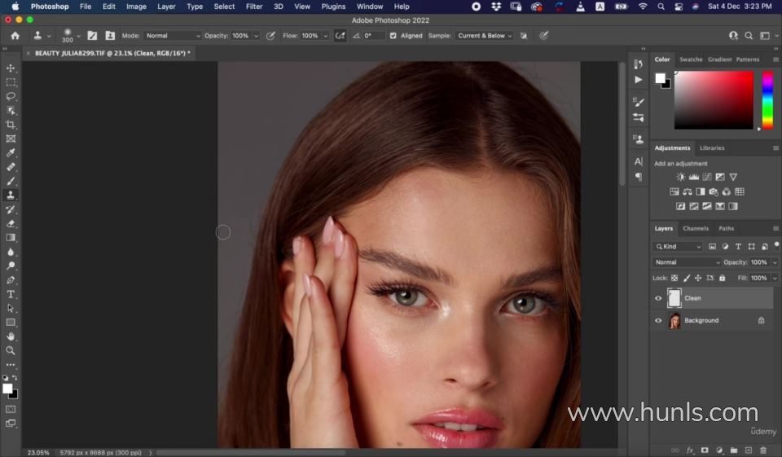Select the Hand tool
Image resolution: width=782 pixels, height=457 pixels.
coord(11,336)
